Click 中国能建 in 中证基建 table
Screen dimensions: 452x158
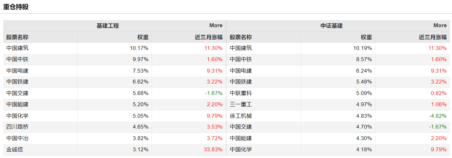coord(241,138)
